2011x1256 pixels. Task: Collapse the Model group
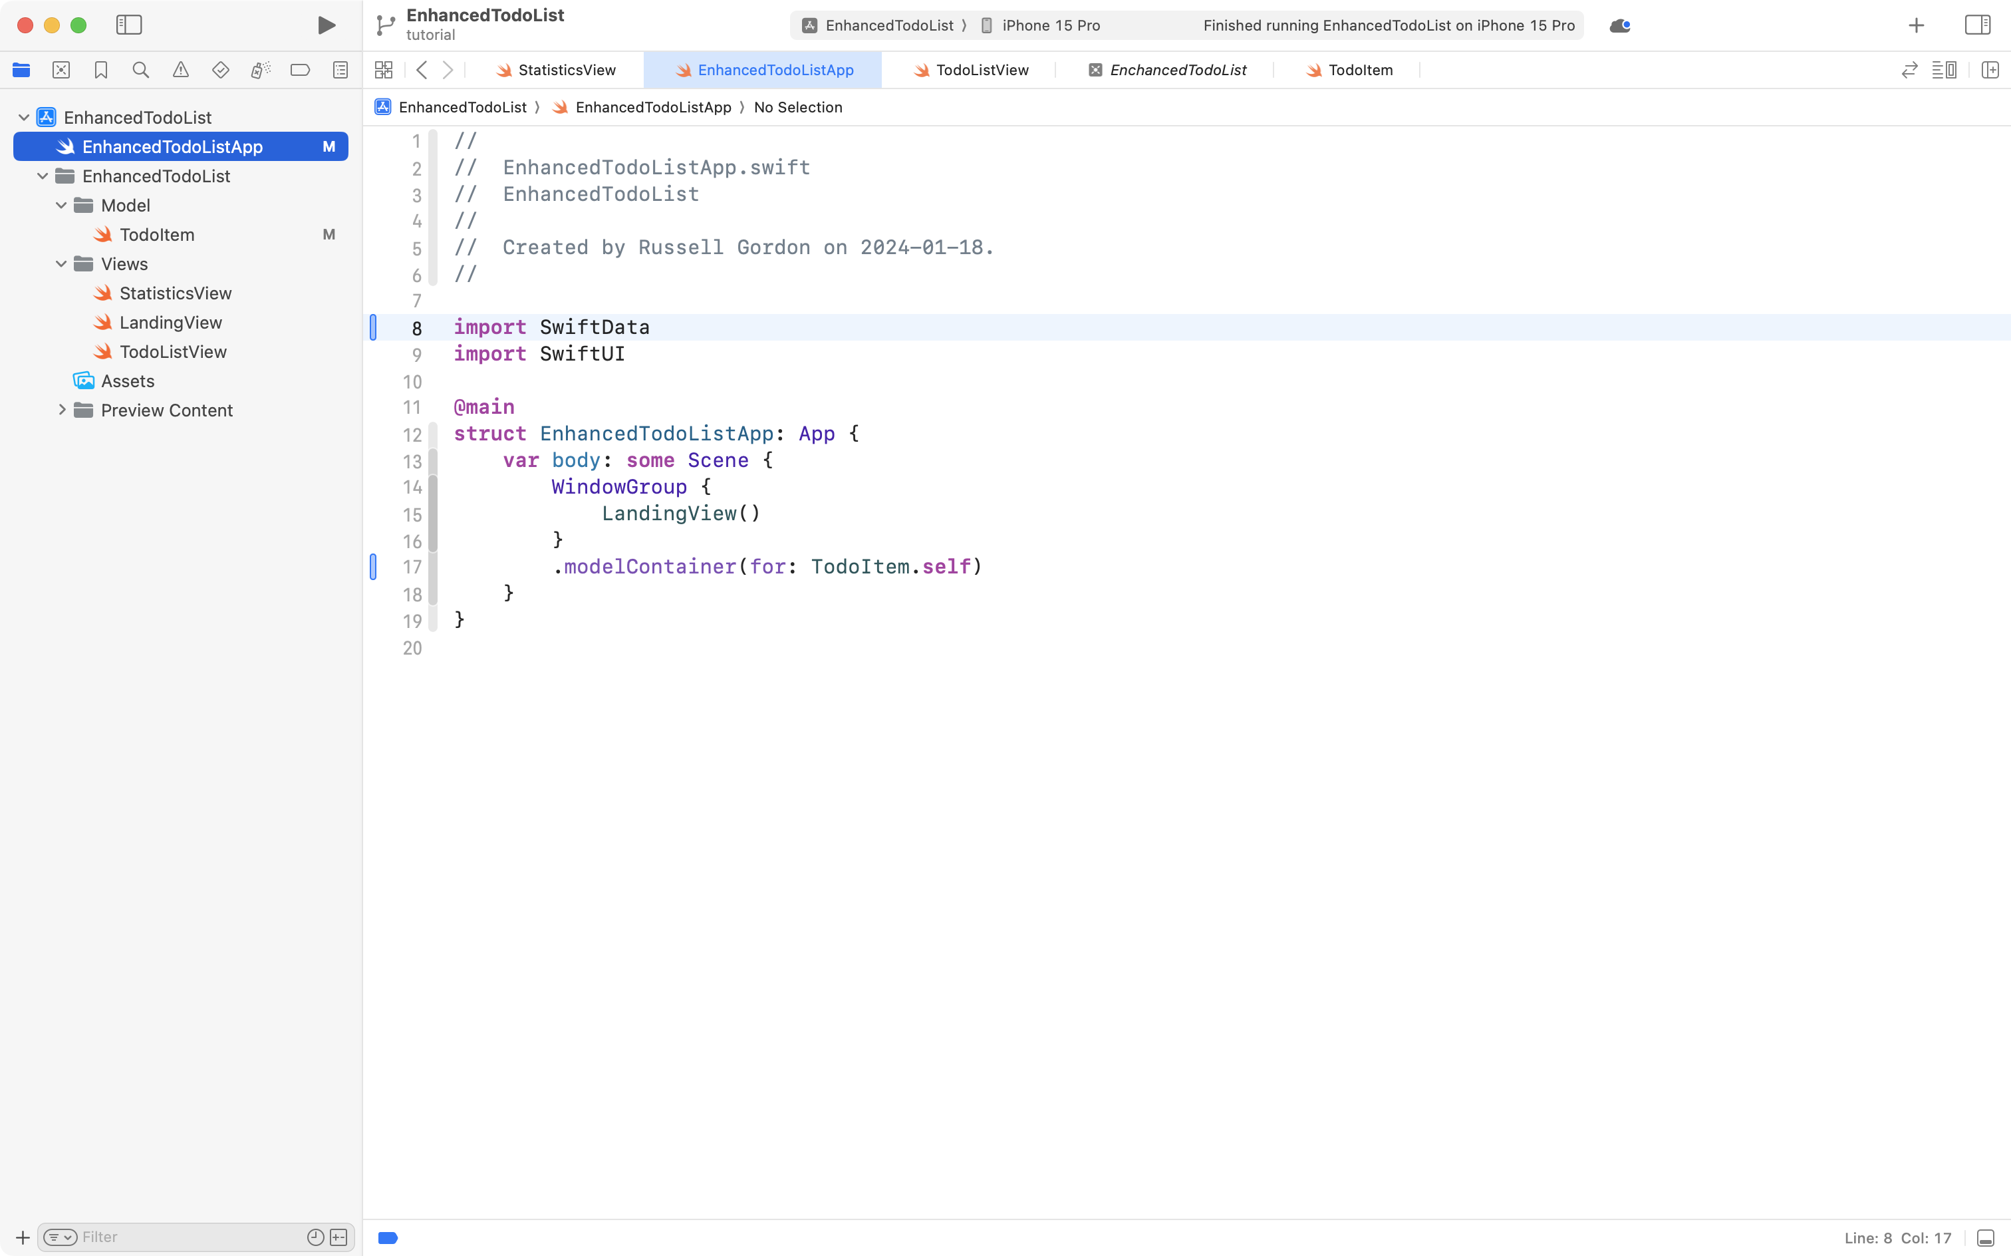click(x=60, y=205)
